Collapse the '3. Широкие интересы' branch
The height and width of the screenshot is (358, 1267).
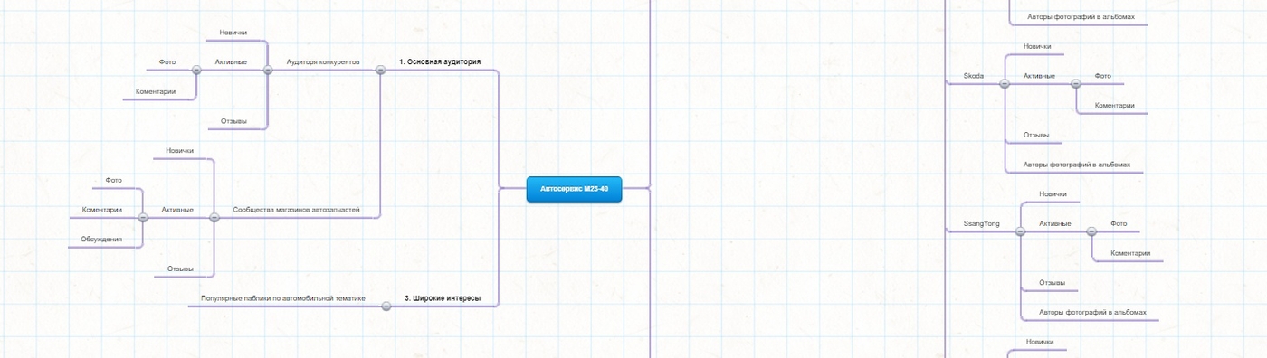point(386,306)
